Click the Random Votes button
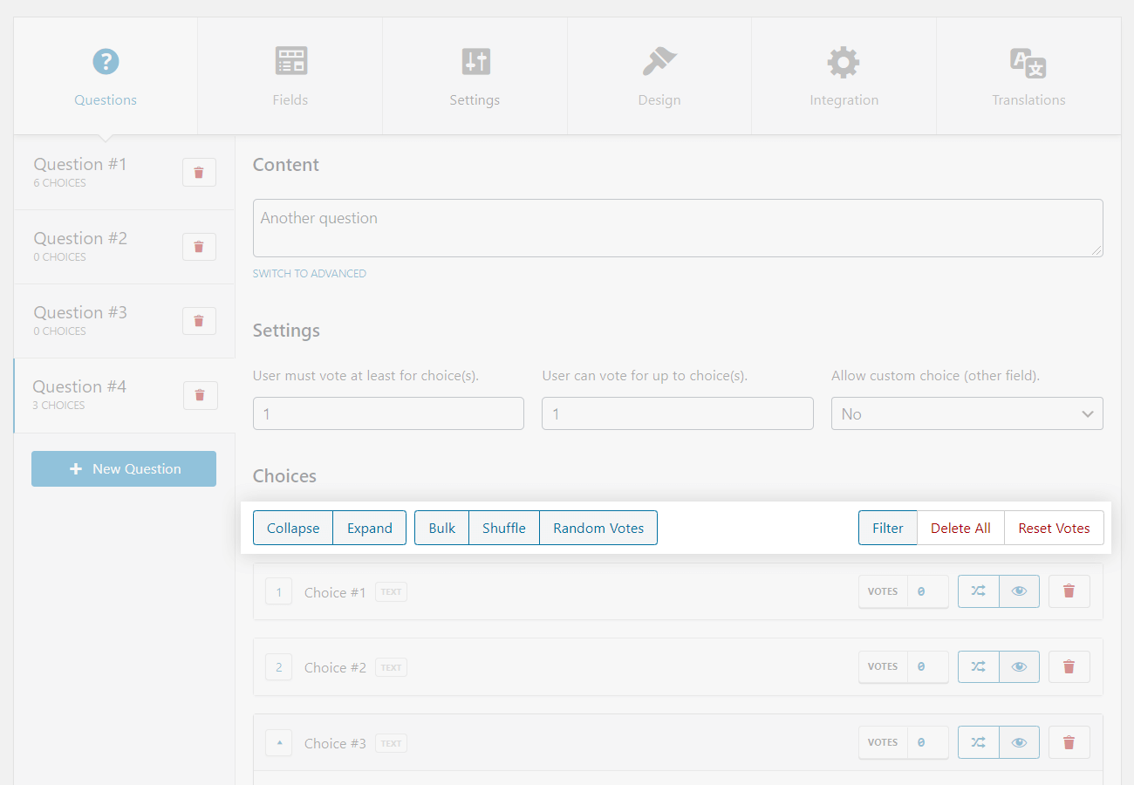The image size is (1134, 785). [x=598, y=528]
